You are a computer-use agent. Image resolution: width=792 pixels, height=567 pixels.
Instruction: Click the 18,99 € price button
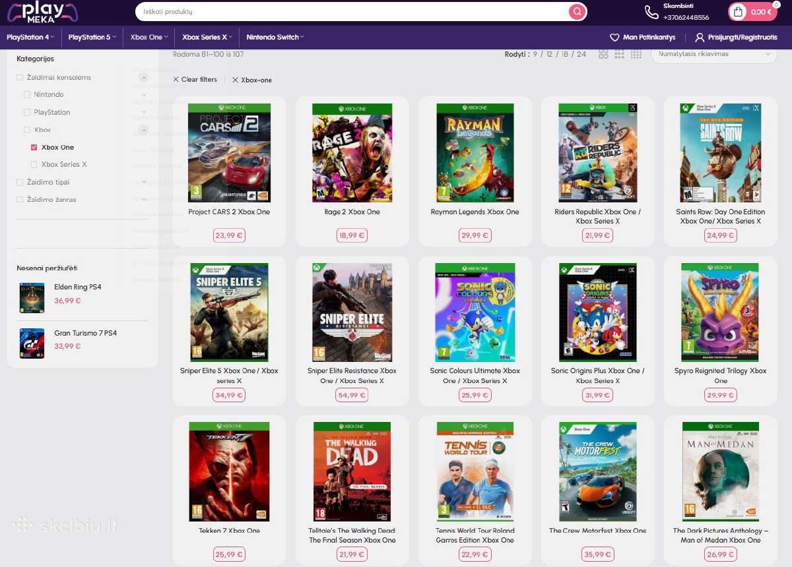[x=352, y=235]
